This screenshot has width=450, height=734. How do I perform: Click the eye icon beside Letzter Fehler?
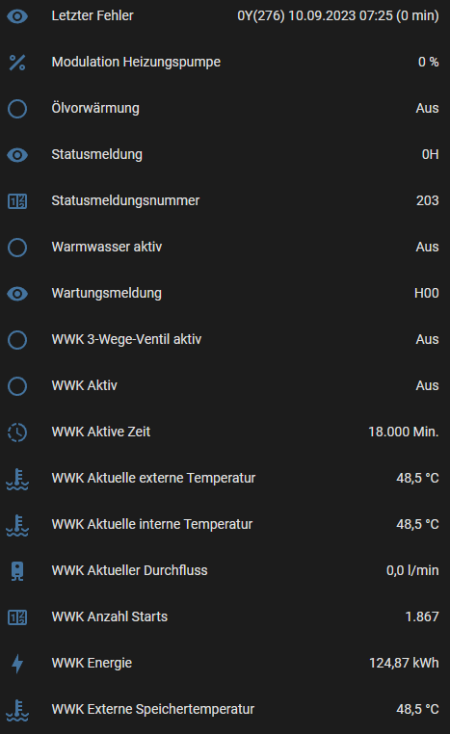(17, 16)
